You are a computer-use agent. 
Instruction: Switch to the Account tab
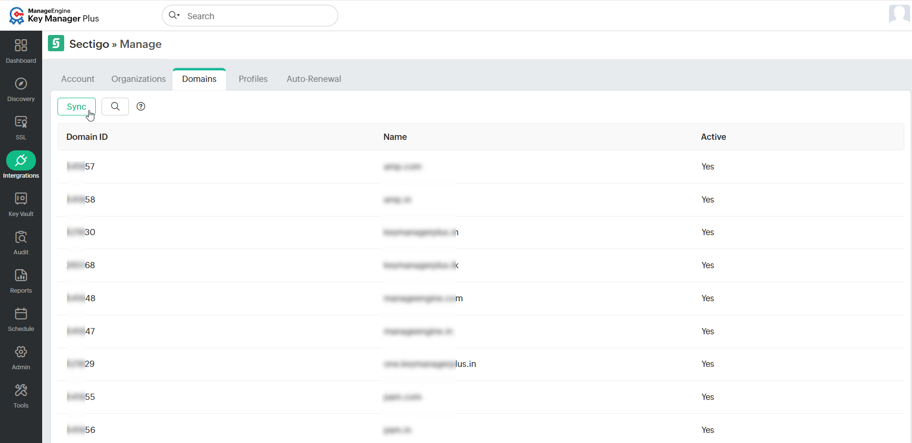click(78, 79)
